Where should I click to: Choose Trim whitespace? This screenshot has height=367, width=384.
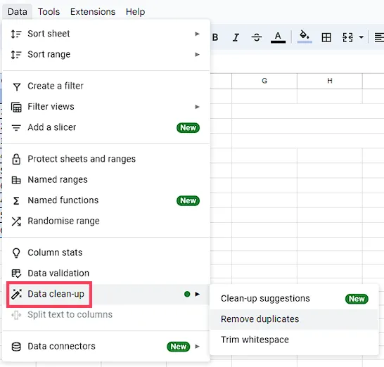coord(294,340)
